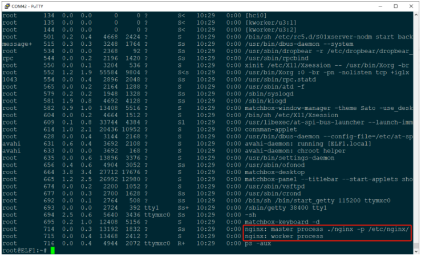The height and width of the screenshot is (256, 422).
Task: Click "/usr/bin/dbus-daemon --system" text
Action: click(x=299, y=44)
